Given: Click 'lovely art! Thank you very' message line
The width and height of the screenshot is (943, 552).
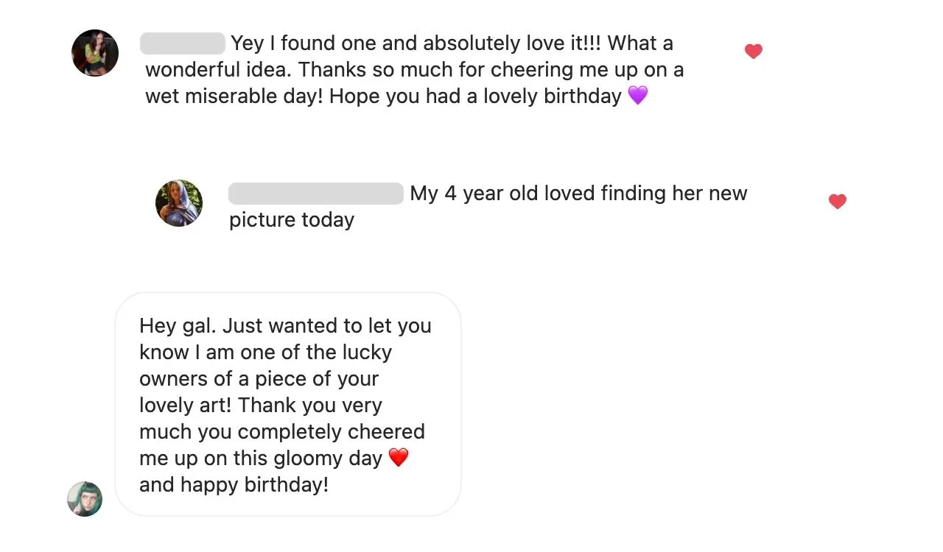Looking at the screenshot, I should tap(261, 406).
